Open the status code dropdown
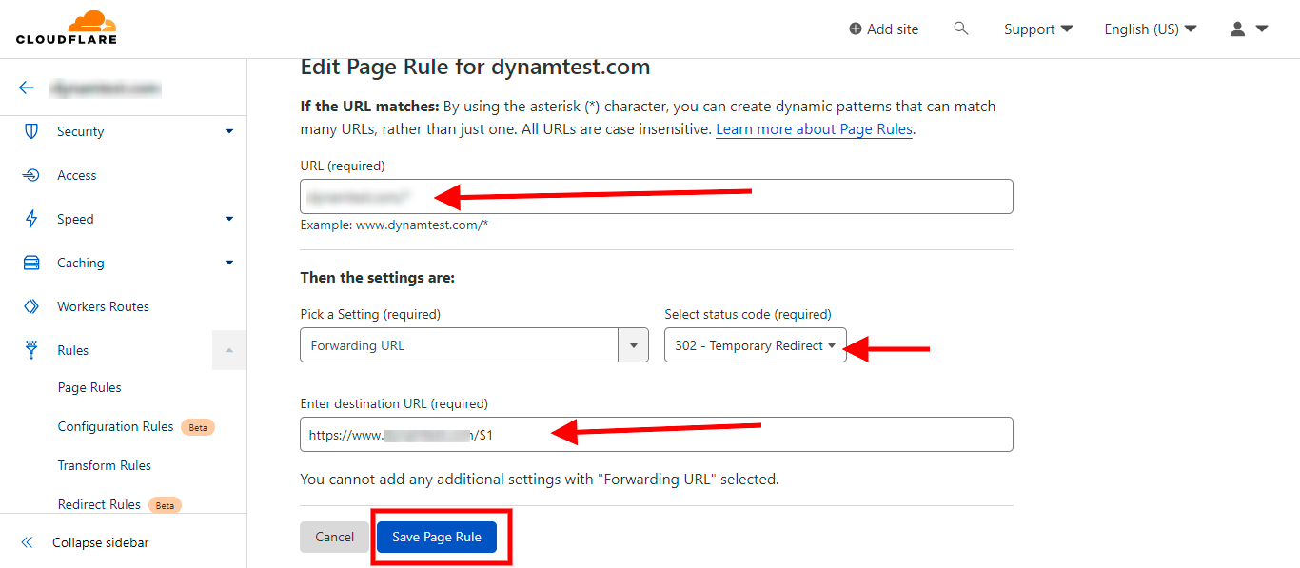The image size is (1300, 568). tap(755, 345)
